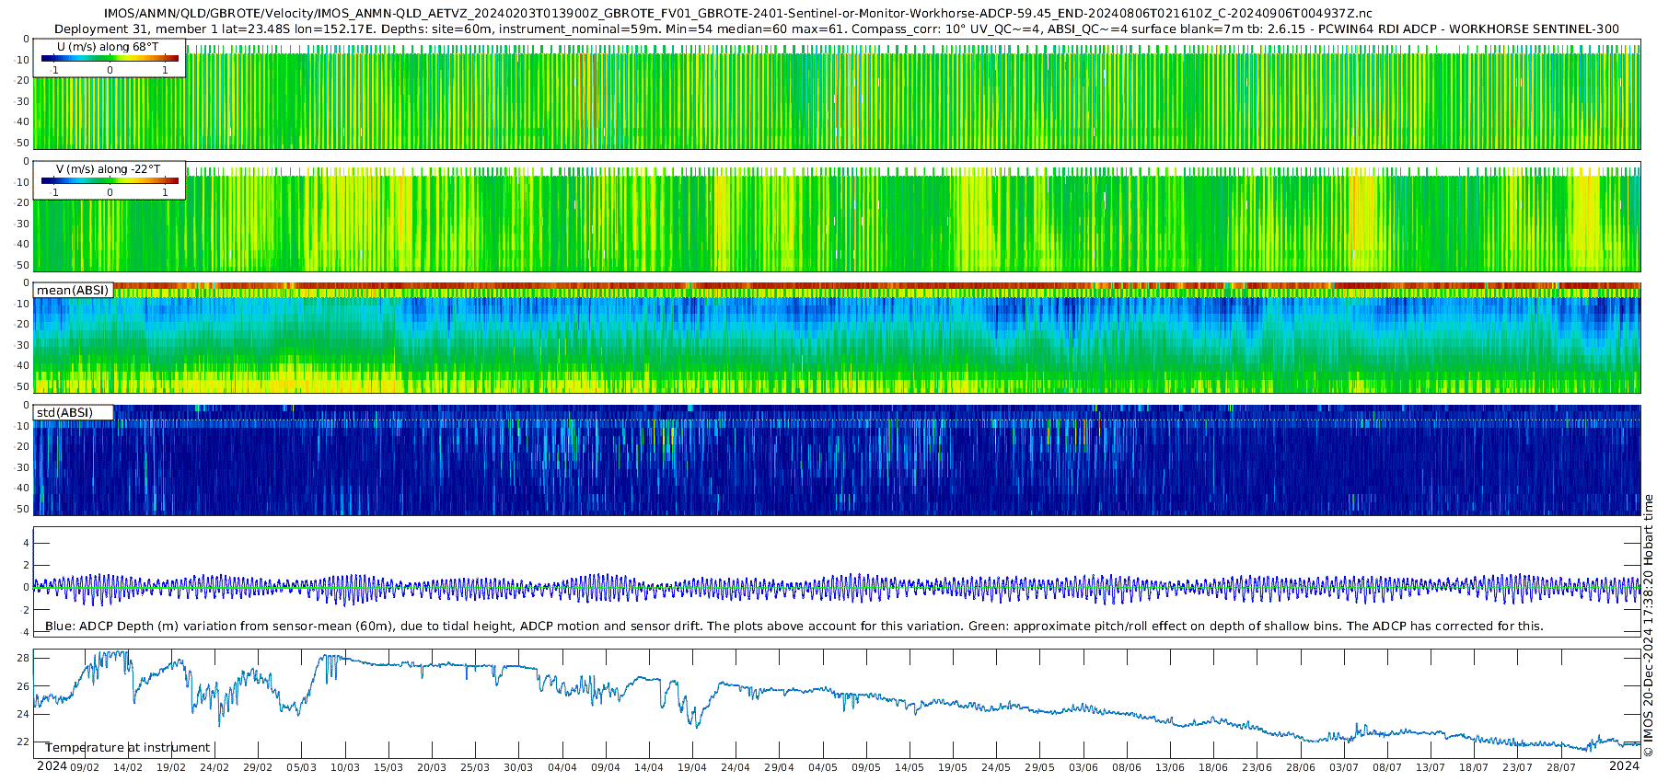
Task: Select the file path title line at top
Action: click(x=737, y=14)
